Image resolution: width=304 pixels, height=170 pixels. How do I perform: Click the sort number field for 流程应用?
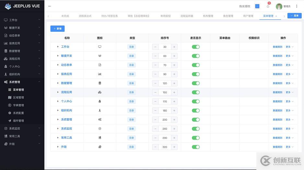[x=165, y=93]
